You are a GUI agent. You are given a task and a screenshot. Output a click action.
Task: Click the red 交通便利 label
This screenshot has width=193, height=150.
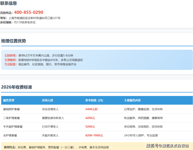point(10,60)
